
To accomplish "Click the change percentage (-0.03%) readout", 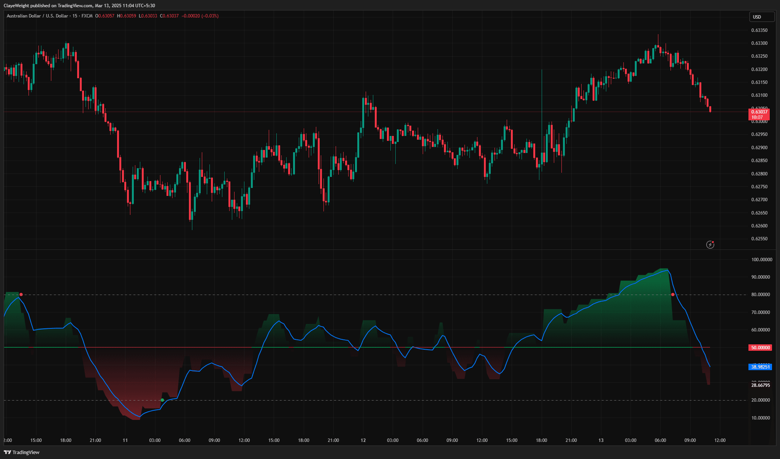I will click(209, 16).
